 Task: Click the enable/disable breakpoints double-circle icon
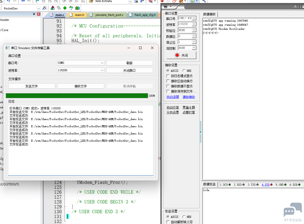coord(174,1)
